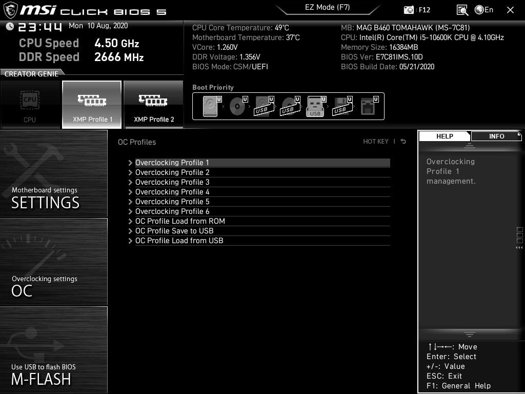Select the USB floppy boot device icon
Image resolution: width=525 pixels, height=394 pixels.
pos(342,106)
